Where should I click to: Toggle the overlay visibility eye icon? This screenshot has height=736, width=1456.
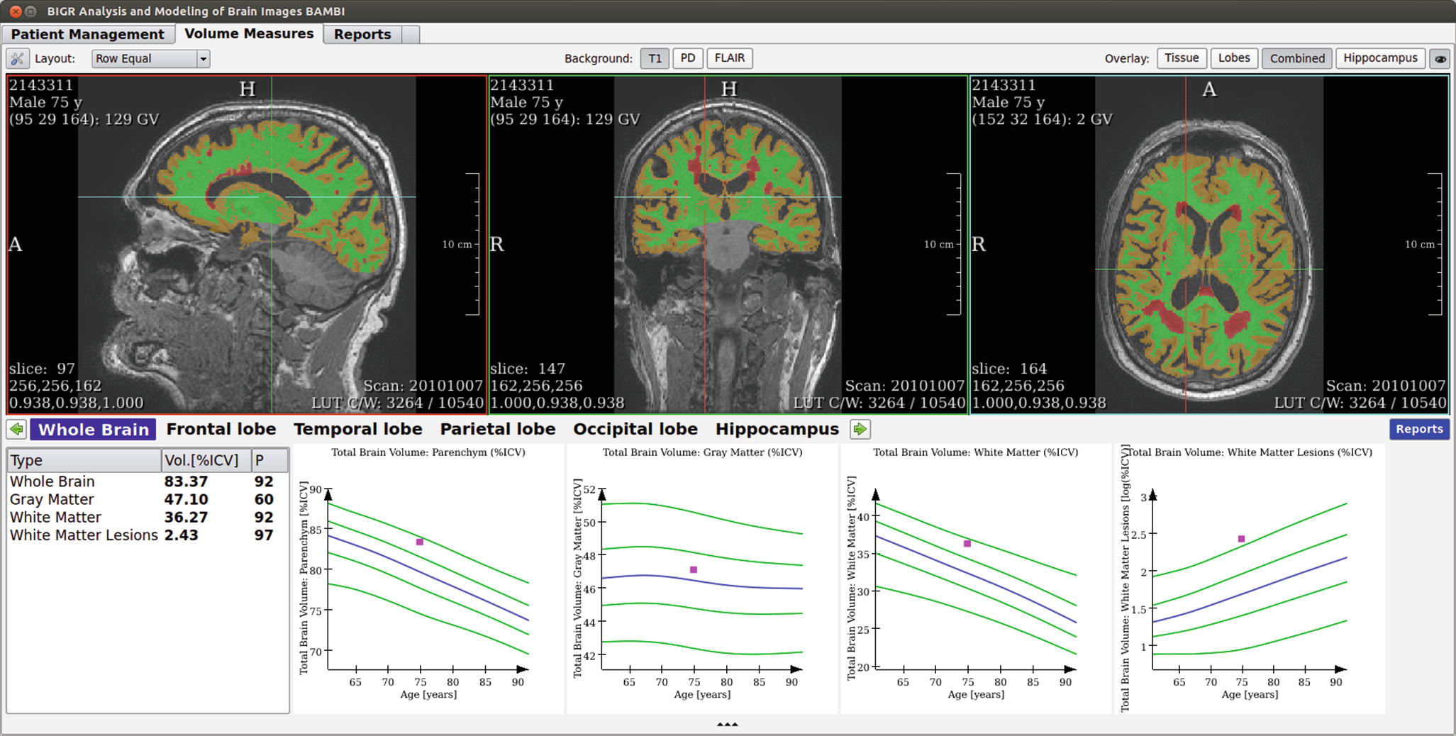point(1440,59)
